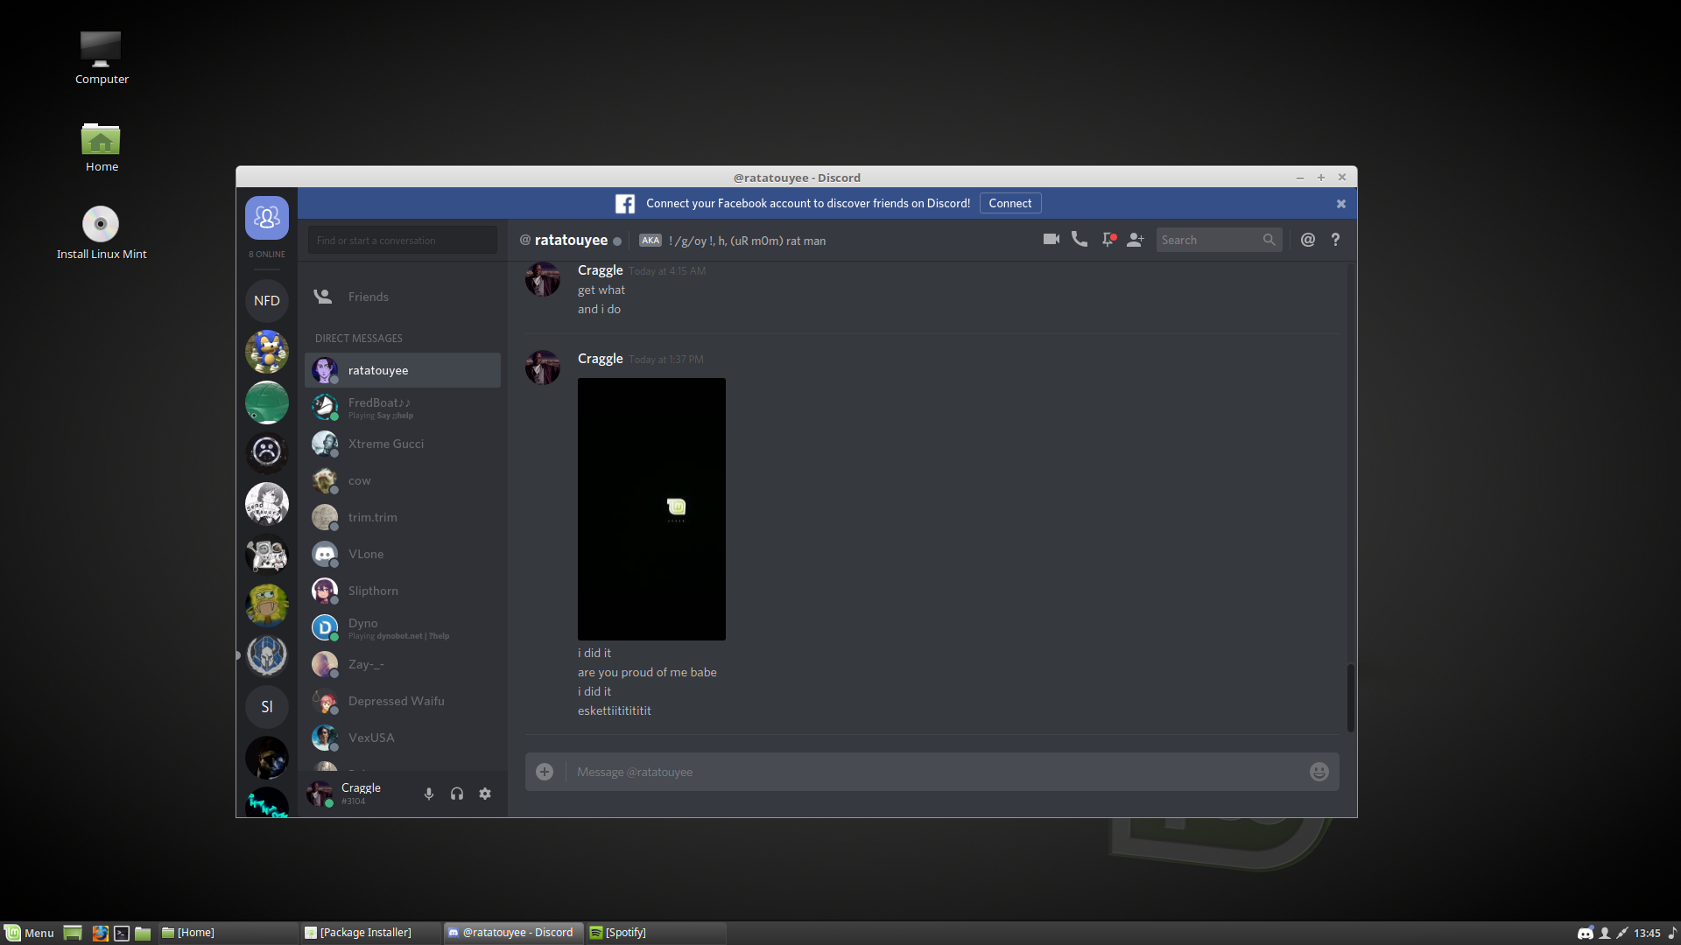Toggle microphone mute
Screen dimensions: 1681x945
429,794
